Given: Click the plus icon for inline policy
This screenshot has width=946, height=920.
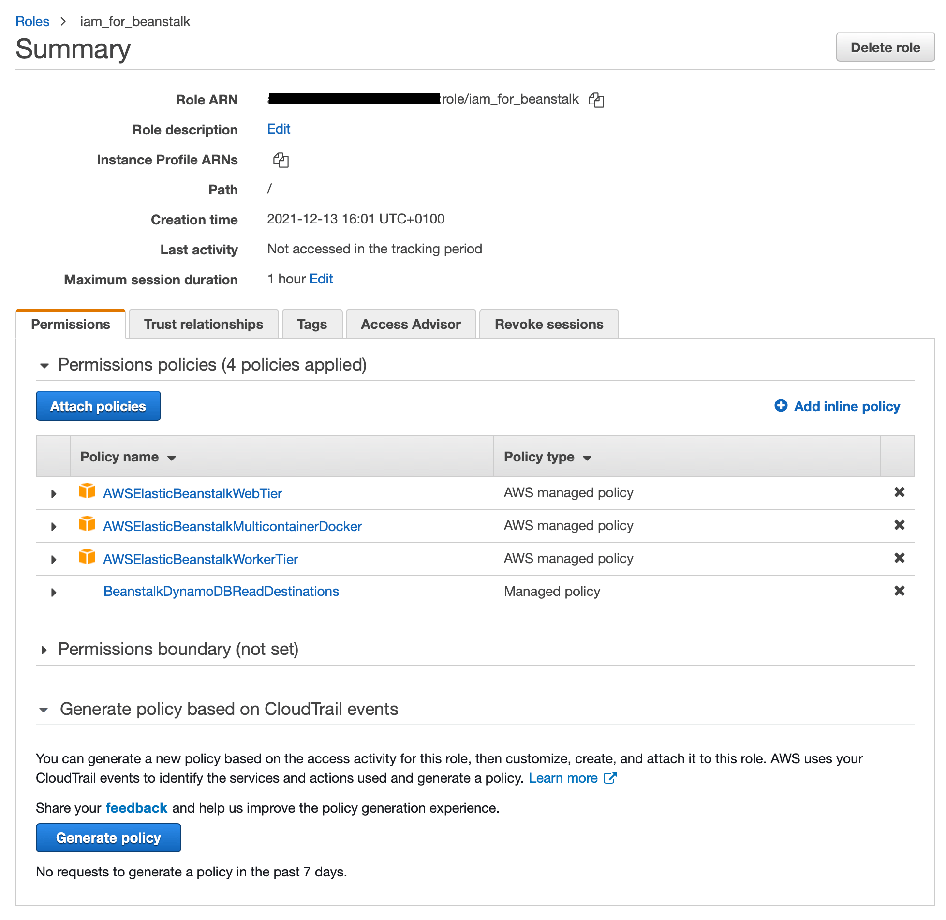Looking at the screenshot, I should tap(781, 405).
